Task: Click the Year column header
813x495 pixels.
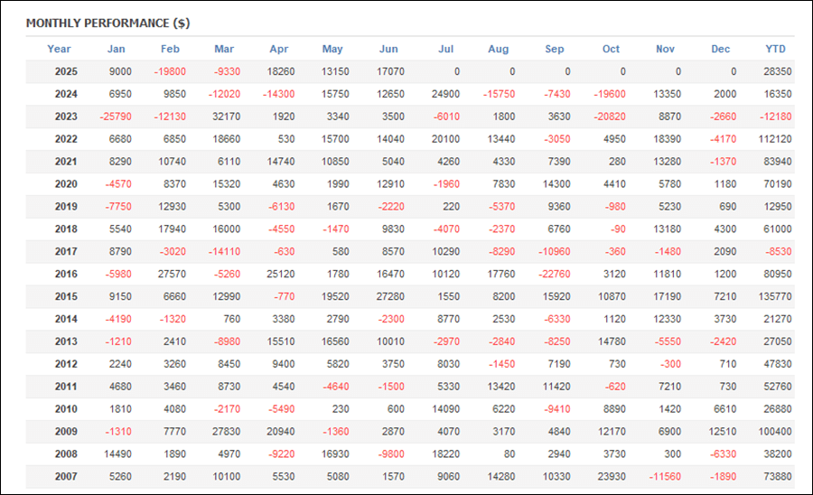Action: click(59, 49)
